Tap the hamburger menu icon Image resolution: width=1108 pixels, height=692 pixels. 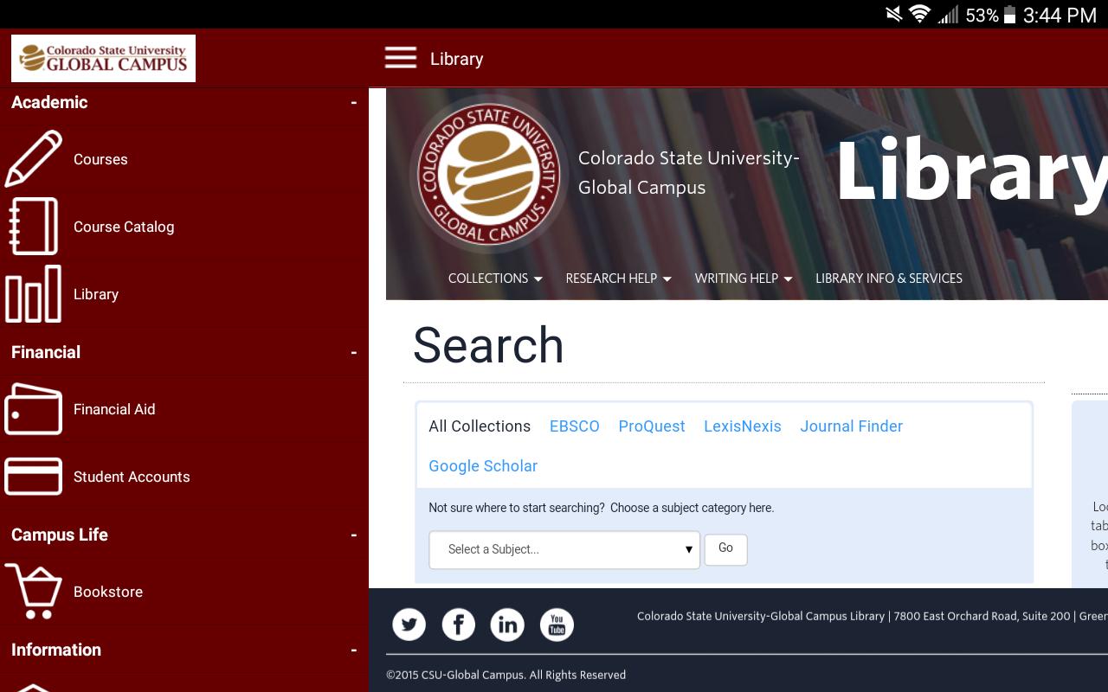coord(401,58)
